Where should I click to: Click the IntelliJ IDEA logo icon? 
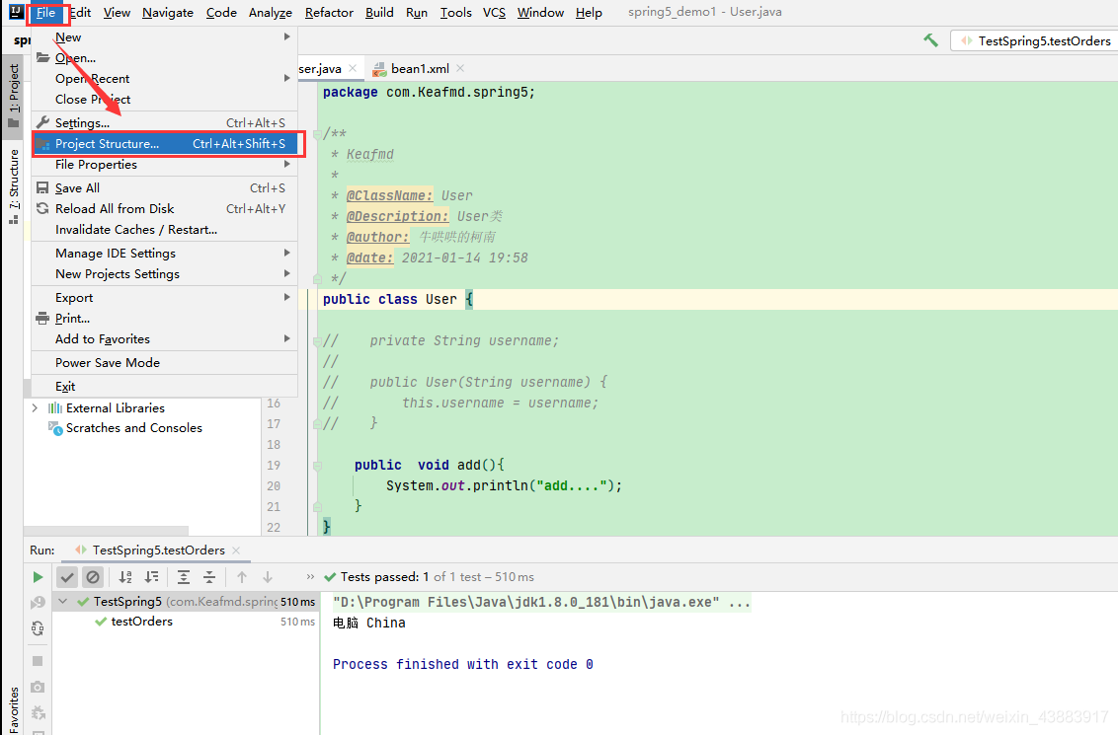pyautogui.click(x=16, y=12)
